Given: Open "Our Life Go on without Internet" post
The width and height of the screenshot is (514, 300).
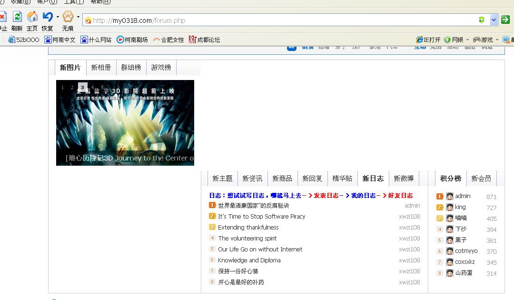Looking at the screenshot, I should tap(260, 249).
